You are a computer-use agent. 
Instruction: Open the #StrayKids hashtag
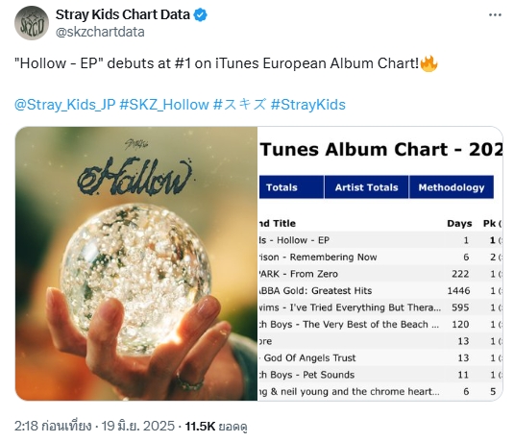(308, 105)
